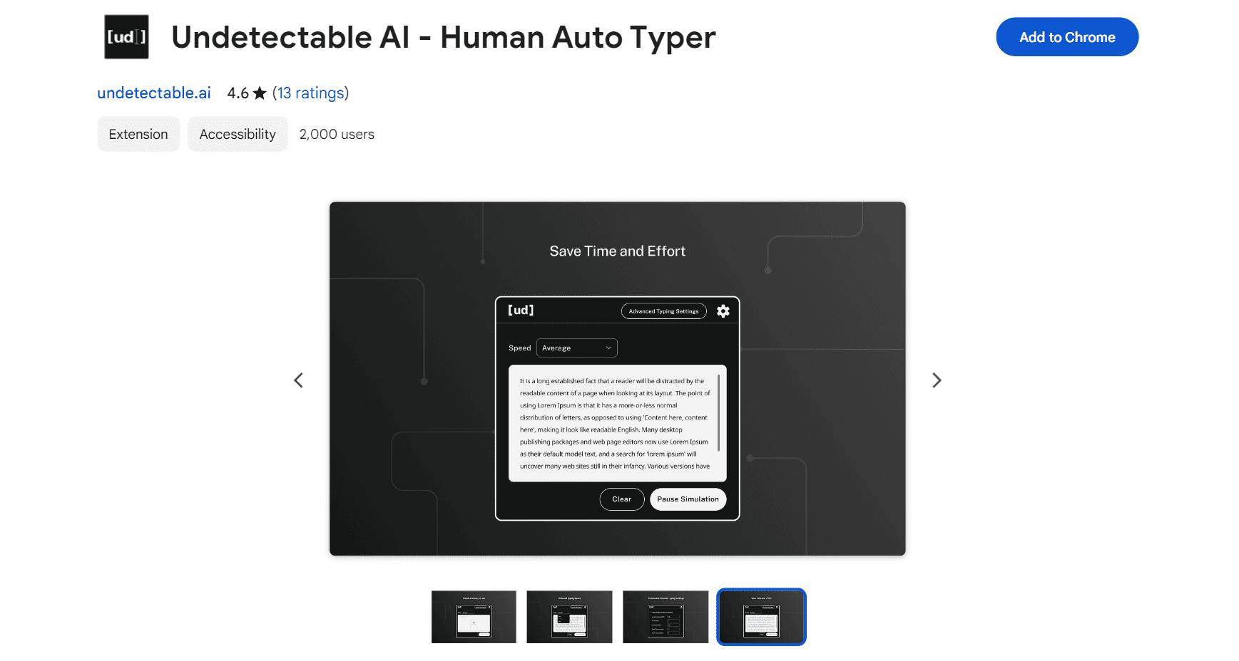Click the [ud] extension logo icon

pos(126,37)
